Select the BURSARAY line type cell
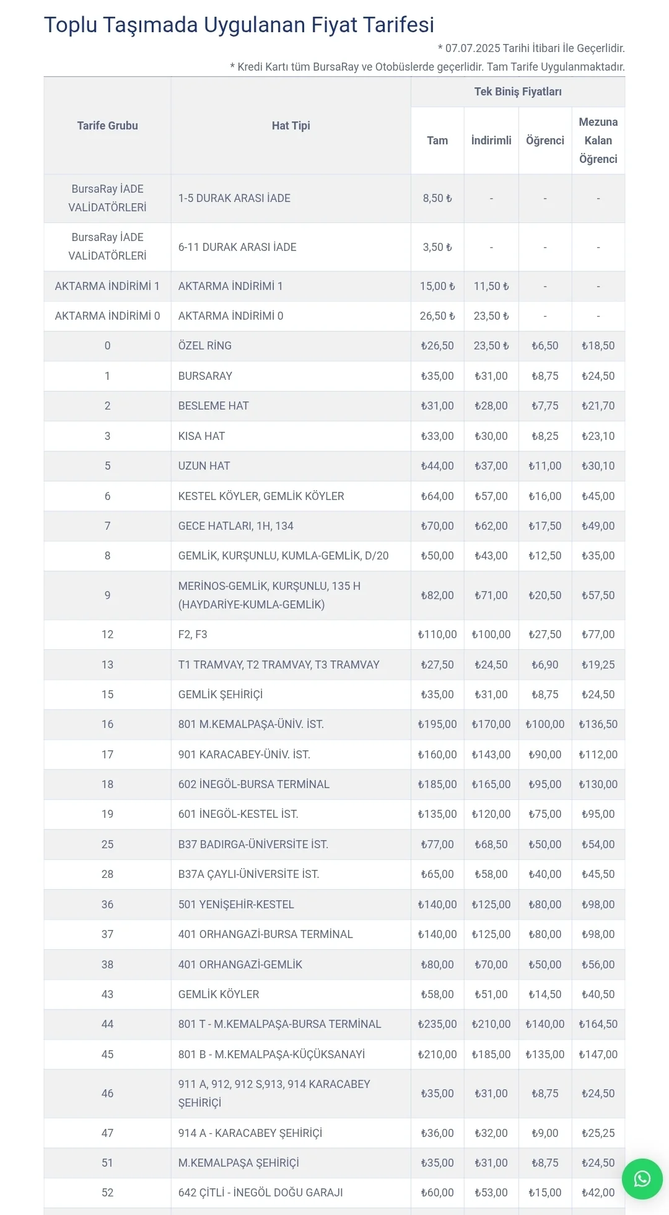 click(205, 376)
